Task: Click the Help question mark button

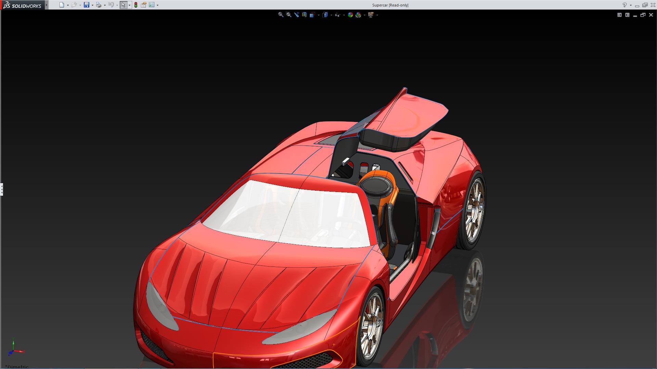Action: pos(624,5)
